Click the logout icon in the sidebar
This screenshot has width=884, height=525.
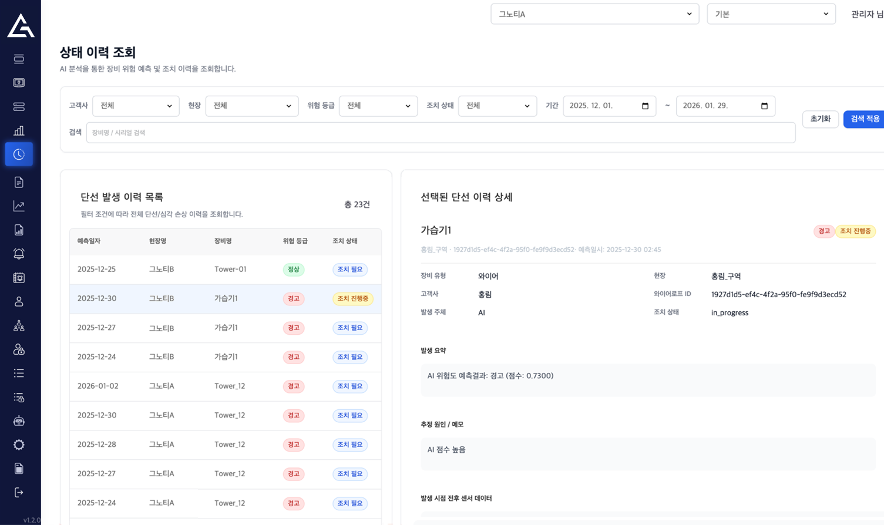pos(19,492)
